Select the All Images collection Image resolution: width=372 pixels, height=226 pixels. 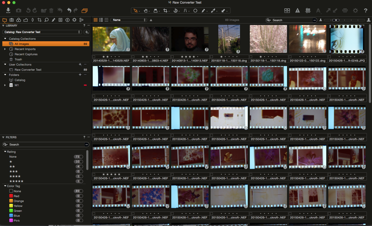tap(22, 44)
